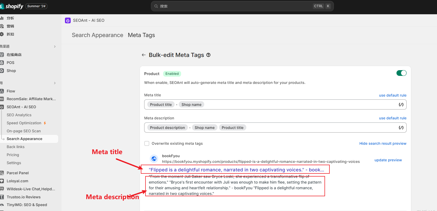Screen dimensions: 437x211
Task: Open RecomSale: Affiliate Marketing app
Action: coord(31,99)
